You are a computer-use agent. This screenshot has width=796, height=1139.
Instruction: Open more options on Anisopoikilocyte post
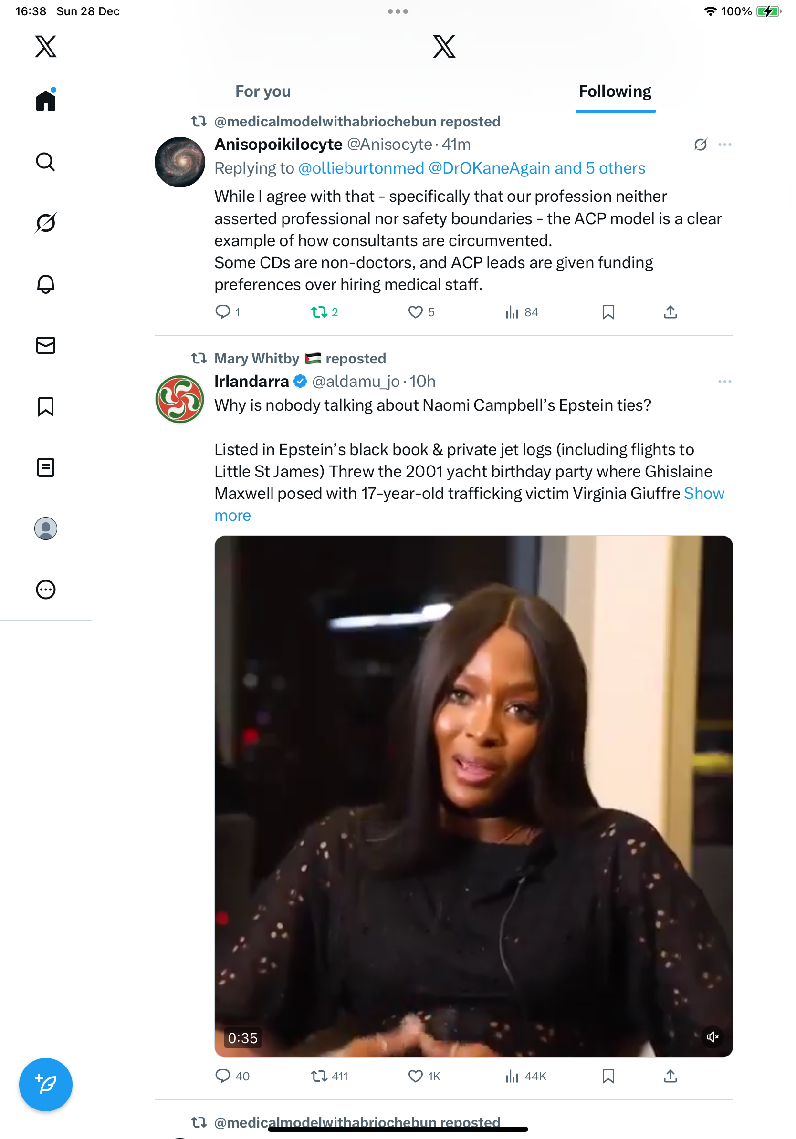click(x=724, y=145)
